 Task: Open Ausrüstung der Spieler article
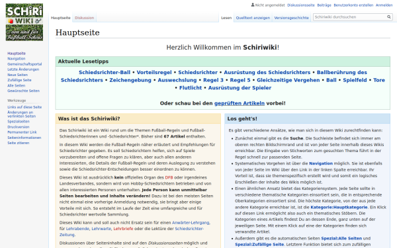pos(240,88)
